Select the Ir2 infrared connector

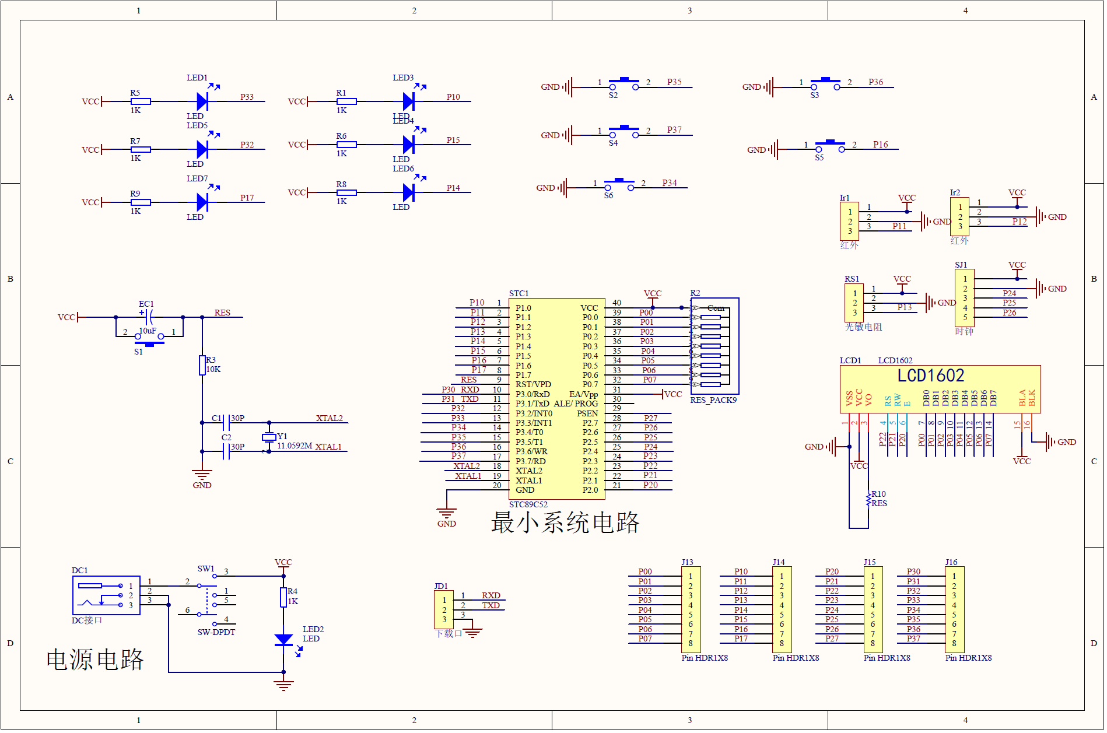click(x=959, y=216)
